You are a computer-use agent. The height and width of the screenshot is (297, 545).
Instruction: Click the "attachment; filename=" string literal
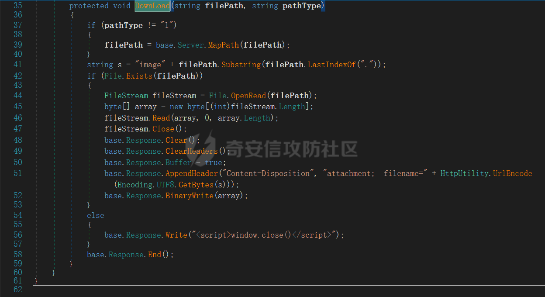[375, 173]
